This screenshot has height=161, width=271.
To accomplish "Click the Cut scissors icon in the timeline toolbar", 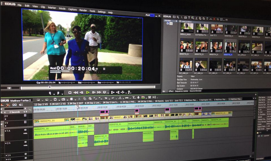I will 79,99.
